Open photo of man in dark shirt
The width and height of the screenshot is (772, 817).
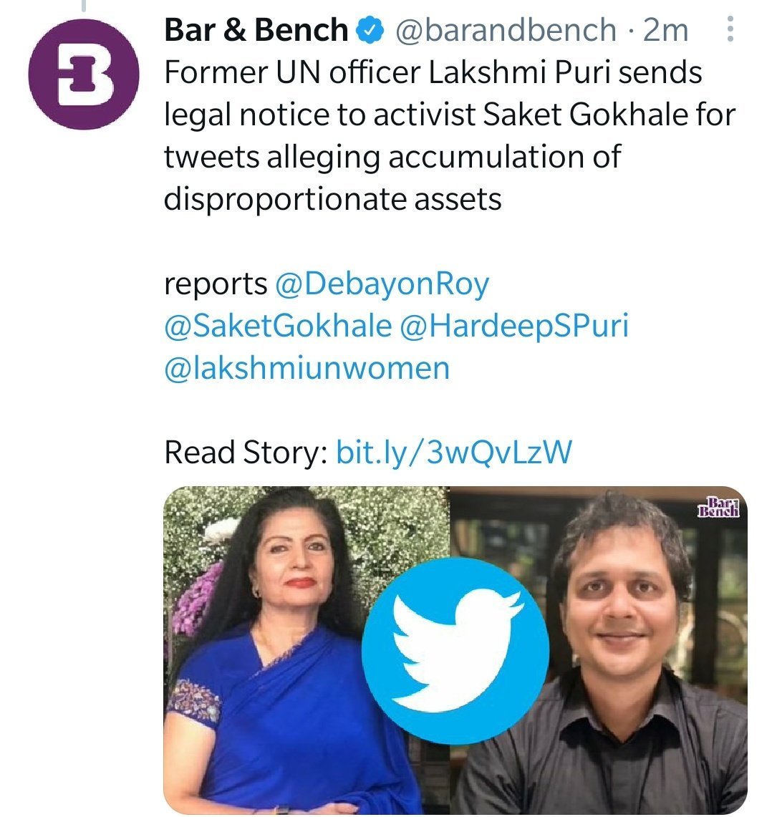[599, 650]
